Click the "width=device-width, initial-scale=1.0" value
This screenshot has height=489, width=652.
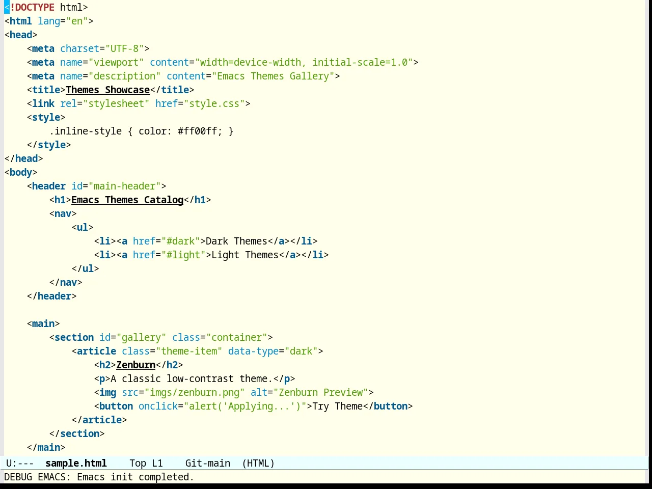click(304, 62)
